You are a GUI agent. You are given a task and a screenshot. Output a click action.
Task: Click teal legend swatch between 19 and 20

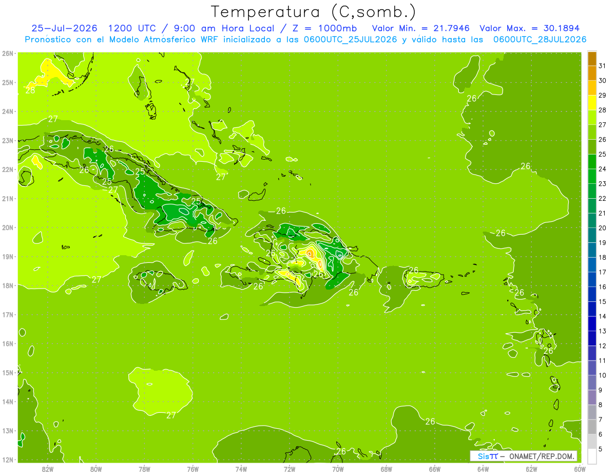coord(592,235)
